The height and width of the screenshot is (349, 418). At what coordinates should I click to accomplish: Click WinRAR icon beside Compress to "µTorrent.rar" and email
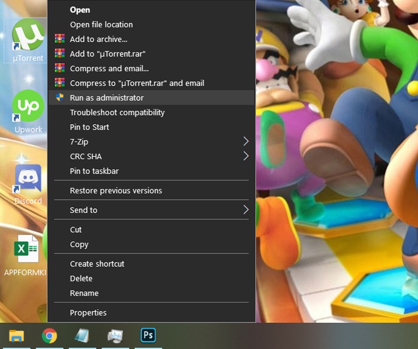tap(60, 83)
